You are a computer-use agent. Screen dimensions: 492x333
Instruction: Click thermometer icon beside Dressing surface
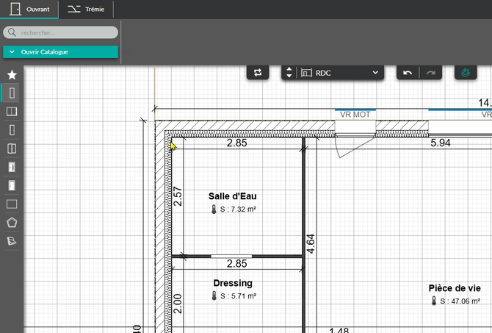click(x=214, y=296)
